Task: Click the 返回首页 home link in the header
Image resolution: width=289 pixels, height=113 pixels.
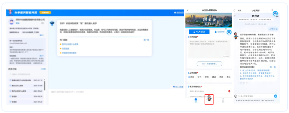Action: [179, 13]
